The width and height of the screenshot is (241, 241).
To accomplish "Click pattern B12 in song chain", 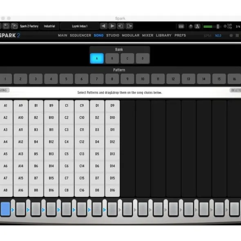I will click(51, 142).
